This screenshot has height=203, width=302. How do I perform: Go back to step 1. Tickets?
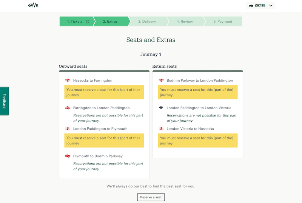click(75, 22)
